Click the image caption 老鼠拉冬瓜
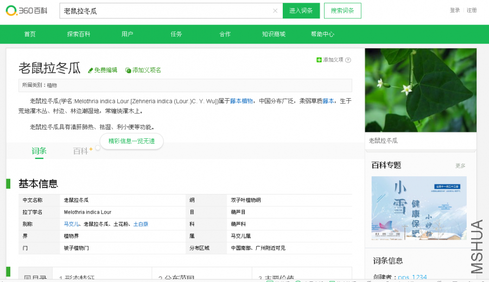Viewport: 489px width, 282px height. [x=383, y=140]
